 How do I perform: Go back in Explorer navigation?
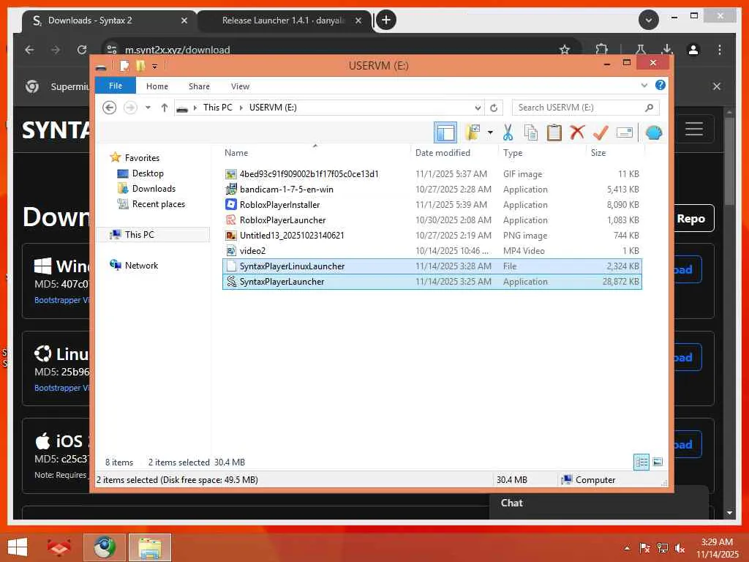click(110, 108)
